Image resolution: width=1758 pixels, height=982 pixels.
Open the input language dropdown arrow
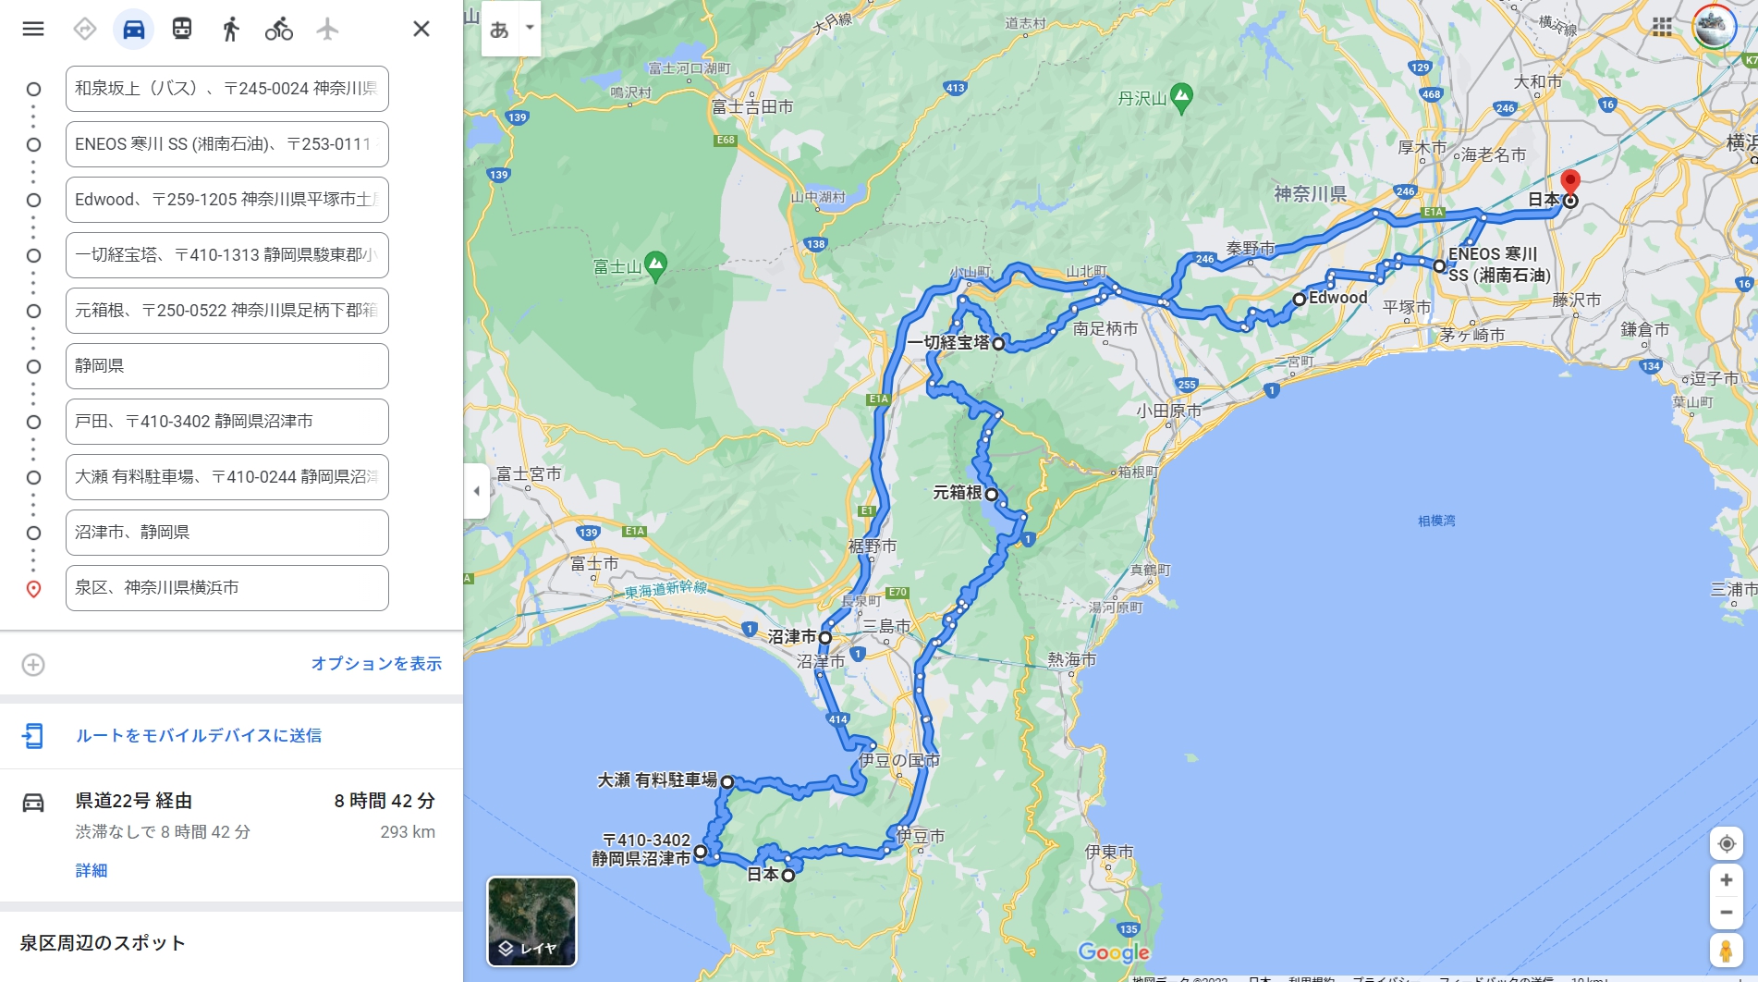point(530,28)
